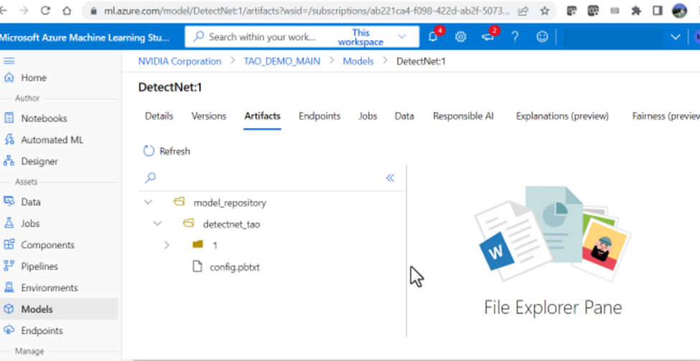Click the browser address bar URL

(x=306, y=11)
